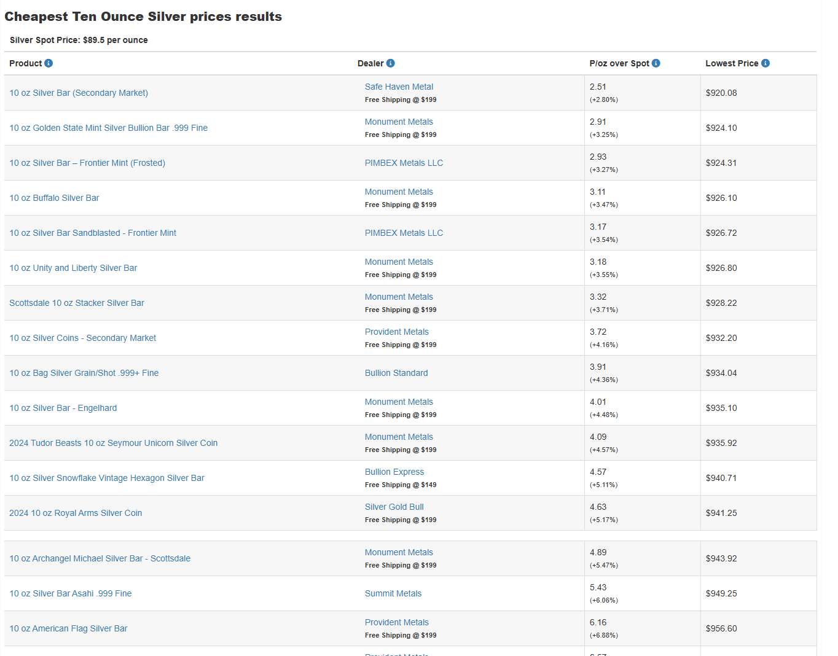Open 10 oz Silver Bar (Secondary Market)
The height and width of the screenshot is (656, 838).
click(79, 93)
